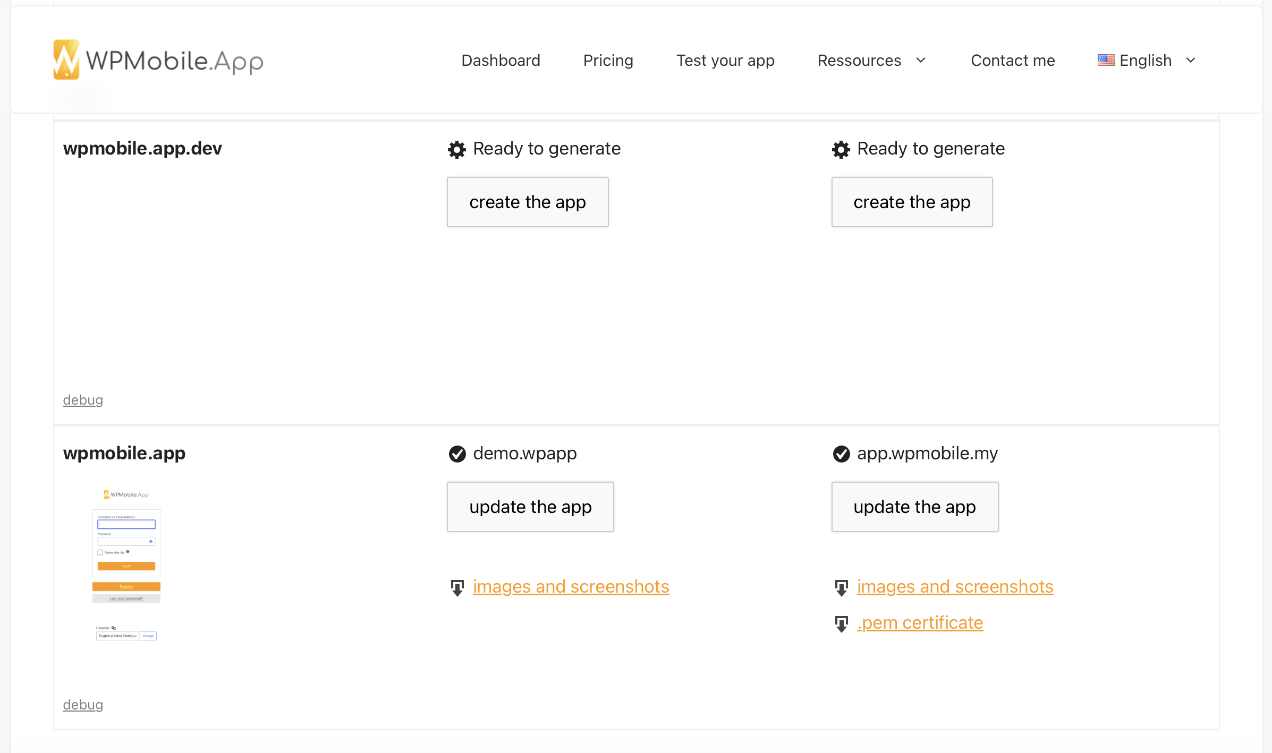Open Contact me from the navigation
Viewport: 1272px width, 753px height.
1013,60
